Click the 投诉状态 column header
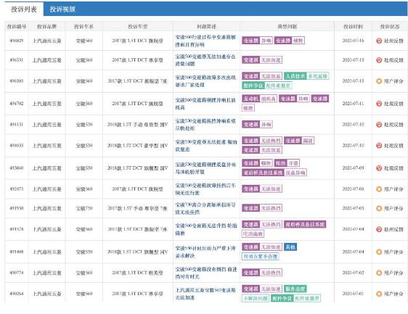 (390, 27)
